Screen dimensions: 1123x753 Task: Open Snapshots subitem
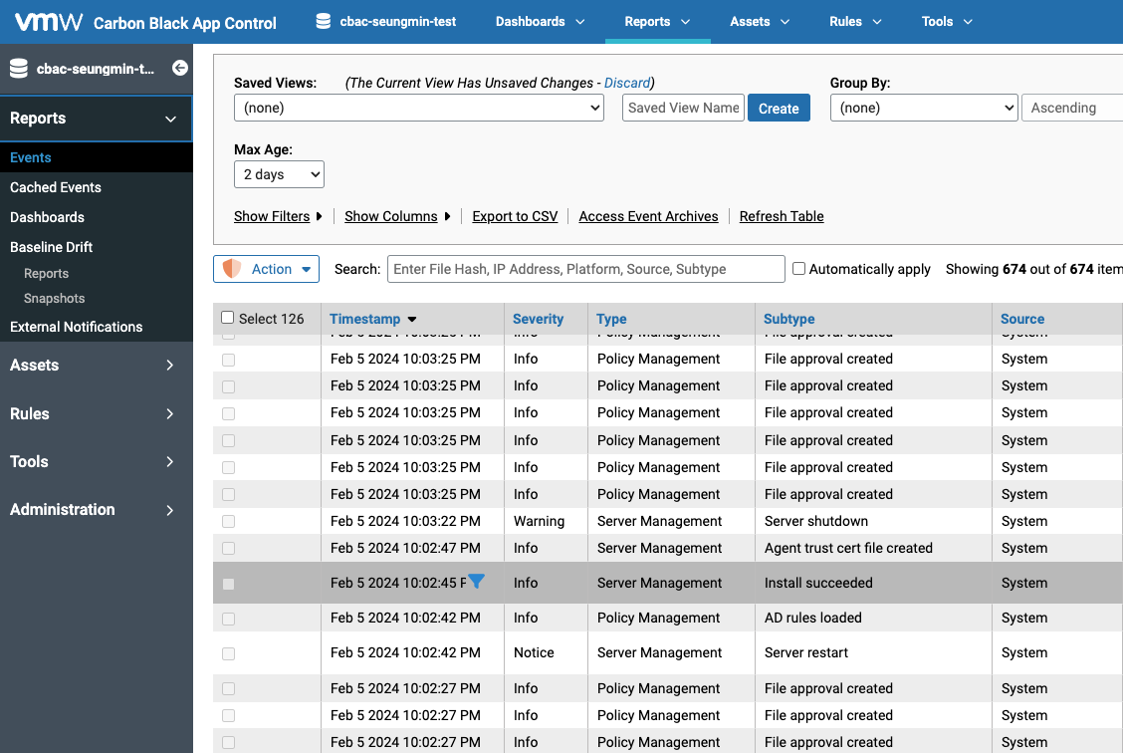(55, 298)
